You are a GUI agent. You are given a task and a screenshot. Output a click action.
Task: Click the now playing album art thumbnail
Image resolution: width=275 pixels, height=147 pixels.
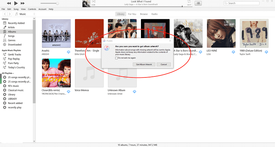tap(87, 3)
